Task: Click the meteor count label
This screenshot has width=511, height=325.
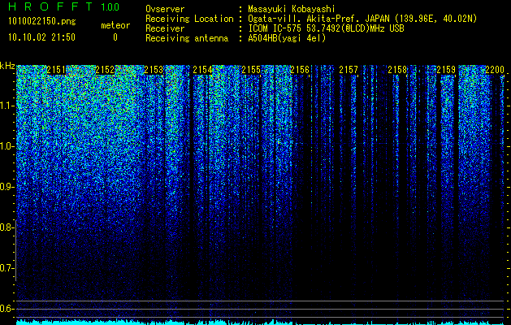Action: pos(115,25)
